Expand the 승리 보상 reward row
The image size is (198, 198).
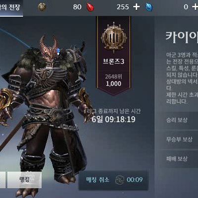pos(178,120)
